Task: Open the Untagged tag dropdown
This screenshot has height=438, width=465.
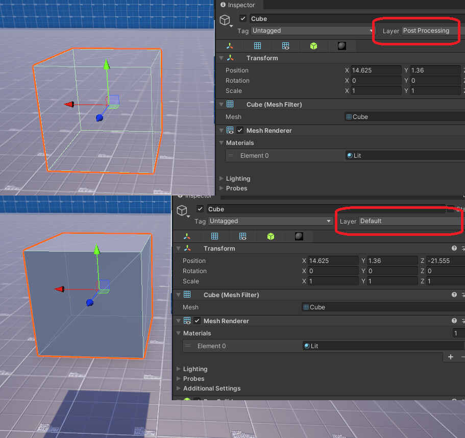Action: point(311,31)
